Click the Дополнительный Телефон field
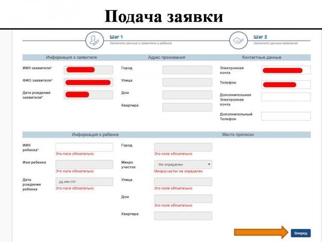 tap(286, 116)
